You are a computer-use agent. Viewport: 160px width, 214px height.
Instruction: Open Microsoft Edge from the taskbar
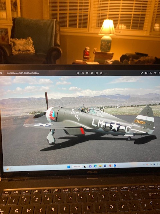95,166
